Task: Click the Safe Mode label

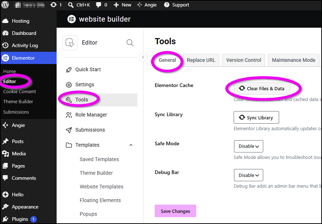Action: tap(167, 143)
